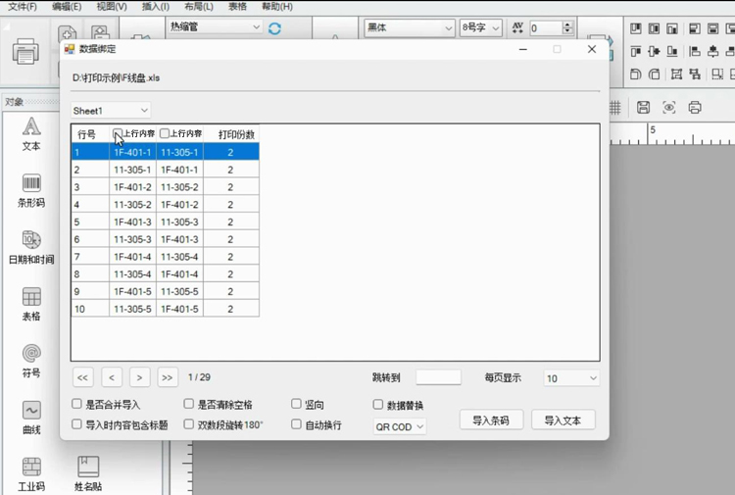The width and height of the screenshot is (735, 495).
Task: Click the align objects horizontal center icon
Action: 713,51
